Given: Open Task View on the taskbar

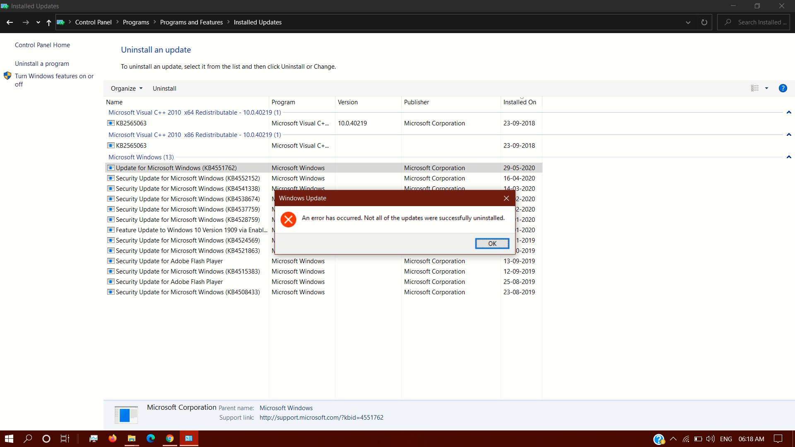Looking at the screenshot, I should 65,439.
